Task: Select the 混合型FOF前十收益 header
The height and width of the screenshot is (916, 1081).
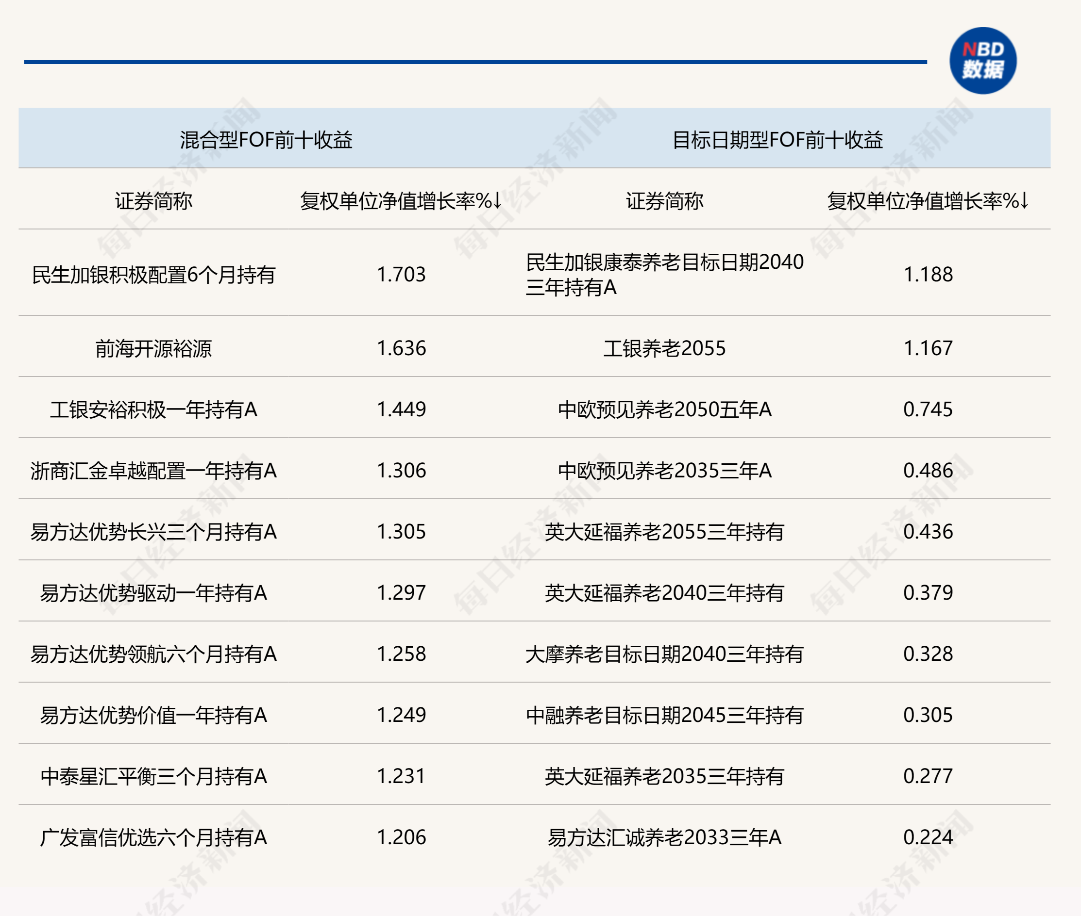Action: (266, 140)
